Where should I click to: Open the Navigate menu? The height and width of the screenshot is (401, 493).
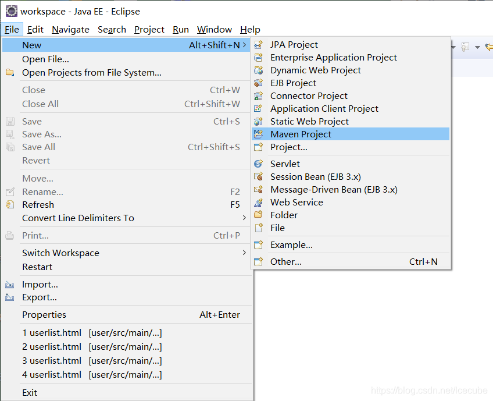click(70, 30)
